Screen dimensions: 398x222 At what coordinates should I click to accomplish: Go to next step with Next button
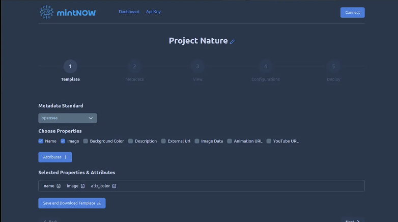coord(353,220)
